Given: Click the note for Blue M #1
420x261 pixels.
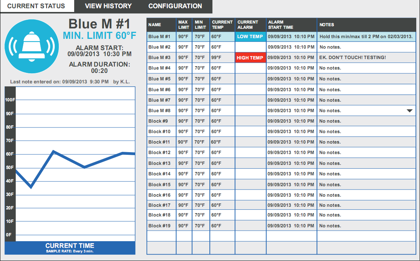Looking at the screenshot, I should pos(366,37).
